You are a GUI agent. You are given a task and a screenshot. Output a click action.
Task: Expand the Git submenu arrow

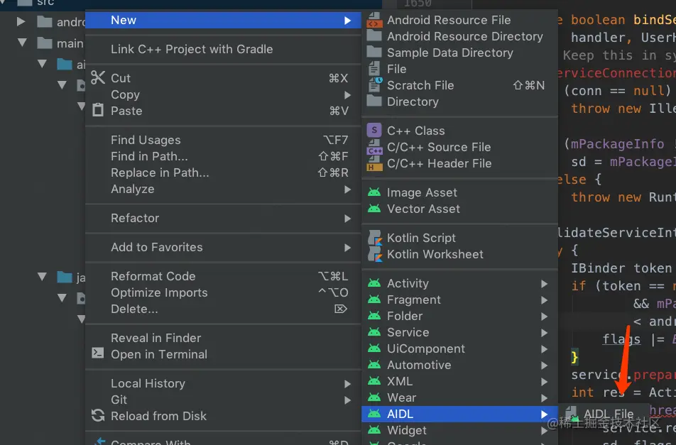point(347,400)
